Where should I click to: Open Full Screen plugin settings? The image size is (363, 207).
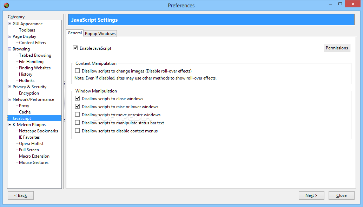pyautogui.click(x=29, y=150)
